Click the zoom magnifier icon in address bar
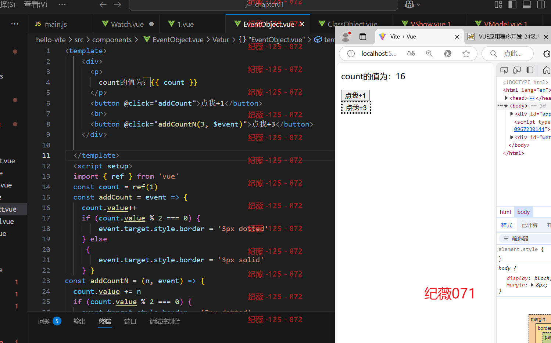Image resolution: width=551 pixels, height=343 pixels. pos(429,54)
